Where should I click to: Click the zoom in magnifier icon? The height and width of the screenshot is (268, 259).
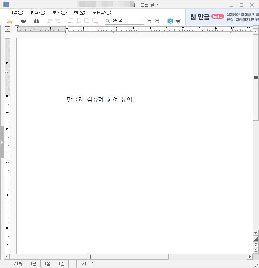(157, 21)
